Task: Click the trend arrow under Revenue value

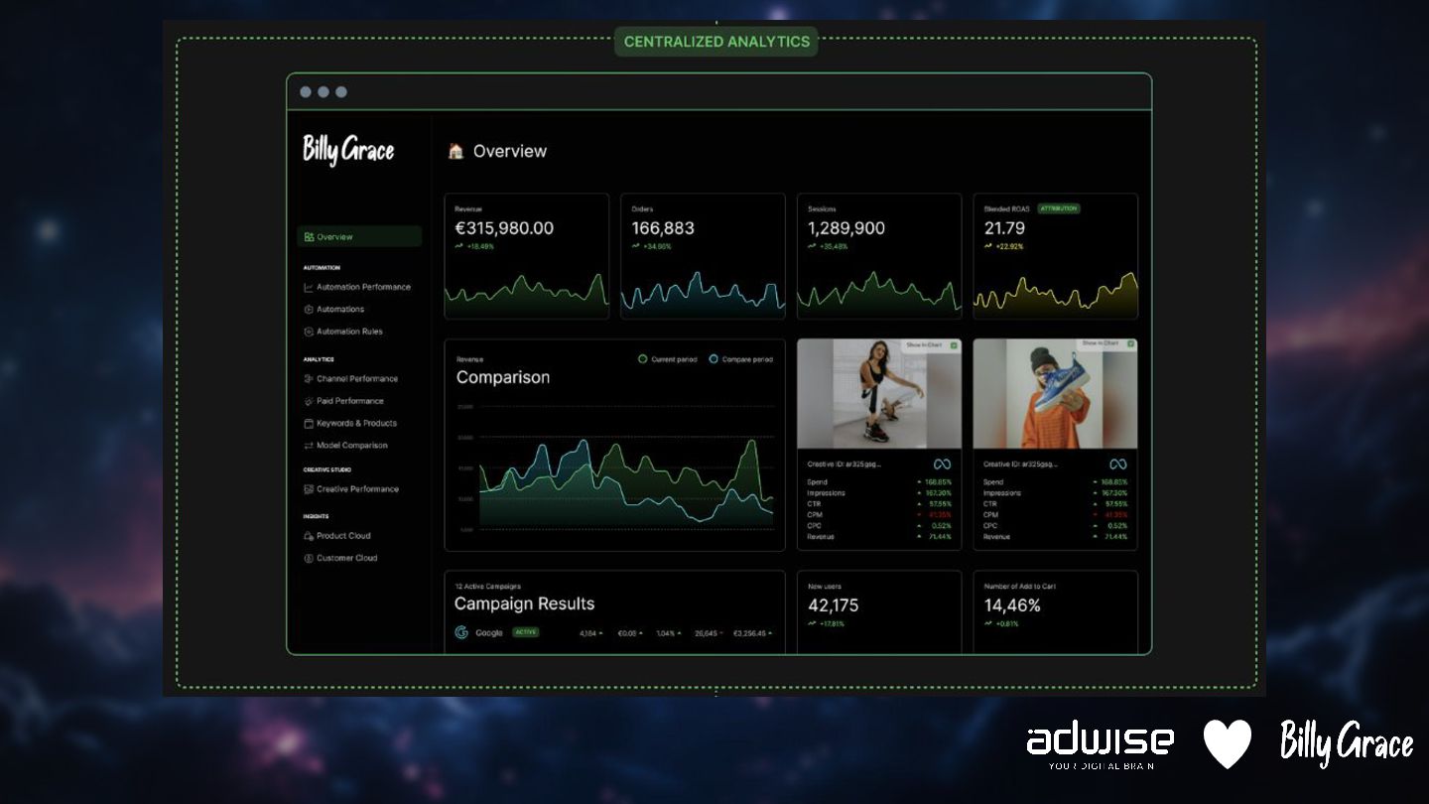Action: [x=458, y=246]
